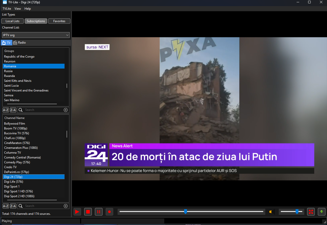Select the Saint Lucia group
The width and height of the screenshot is (327, 225).
pyautogui.click(x=34, y=86)
